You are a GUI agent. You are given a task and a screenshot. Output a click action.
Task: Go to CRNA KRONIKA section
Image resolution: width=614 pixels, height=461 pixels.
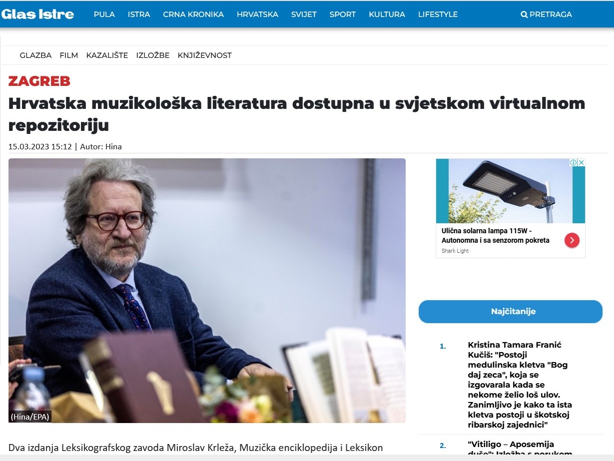(193, 14)
